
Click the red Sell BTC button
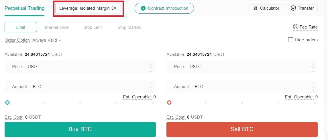point(242,129)
